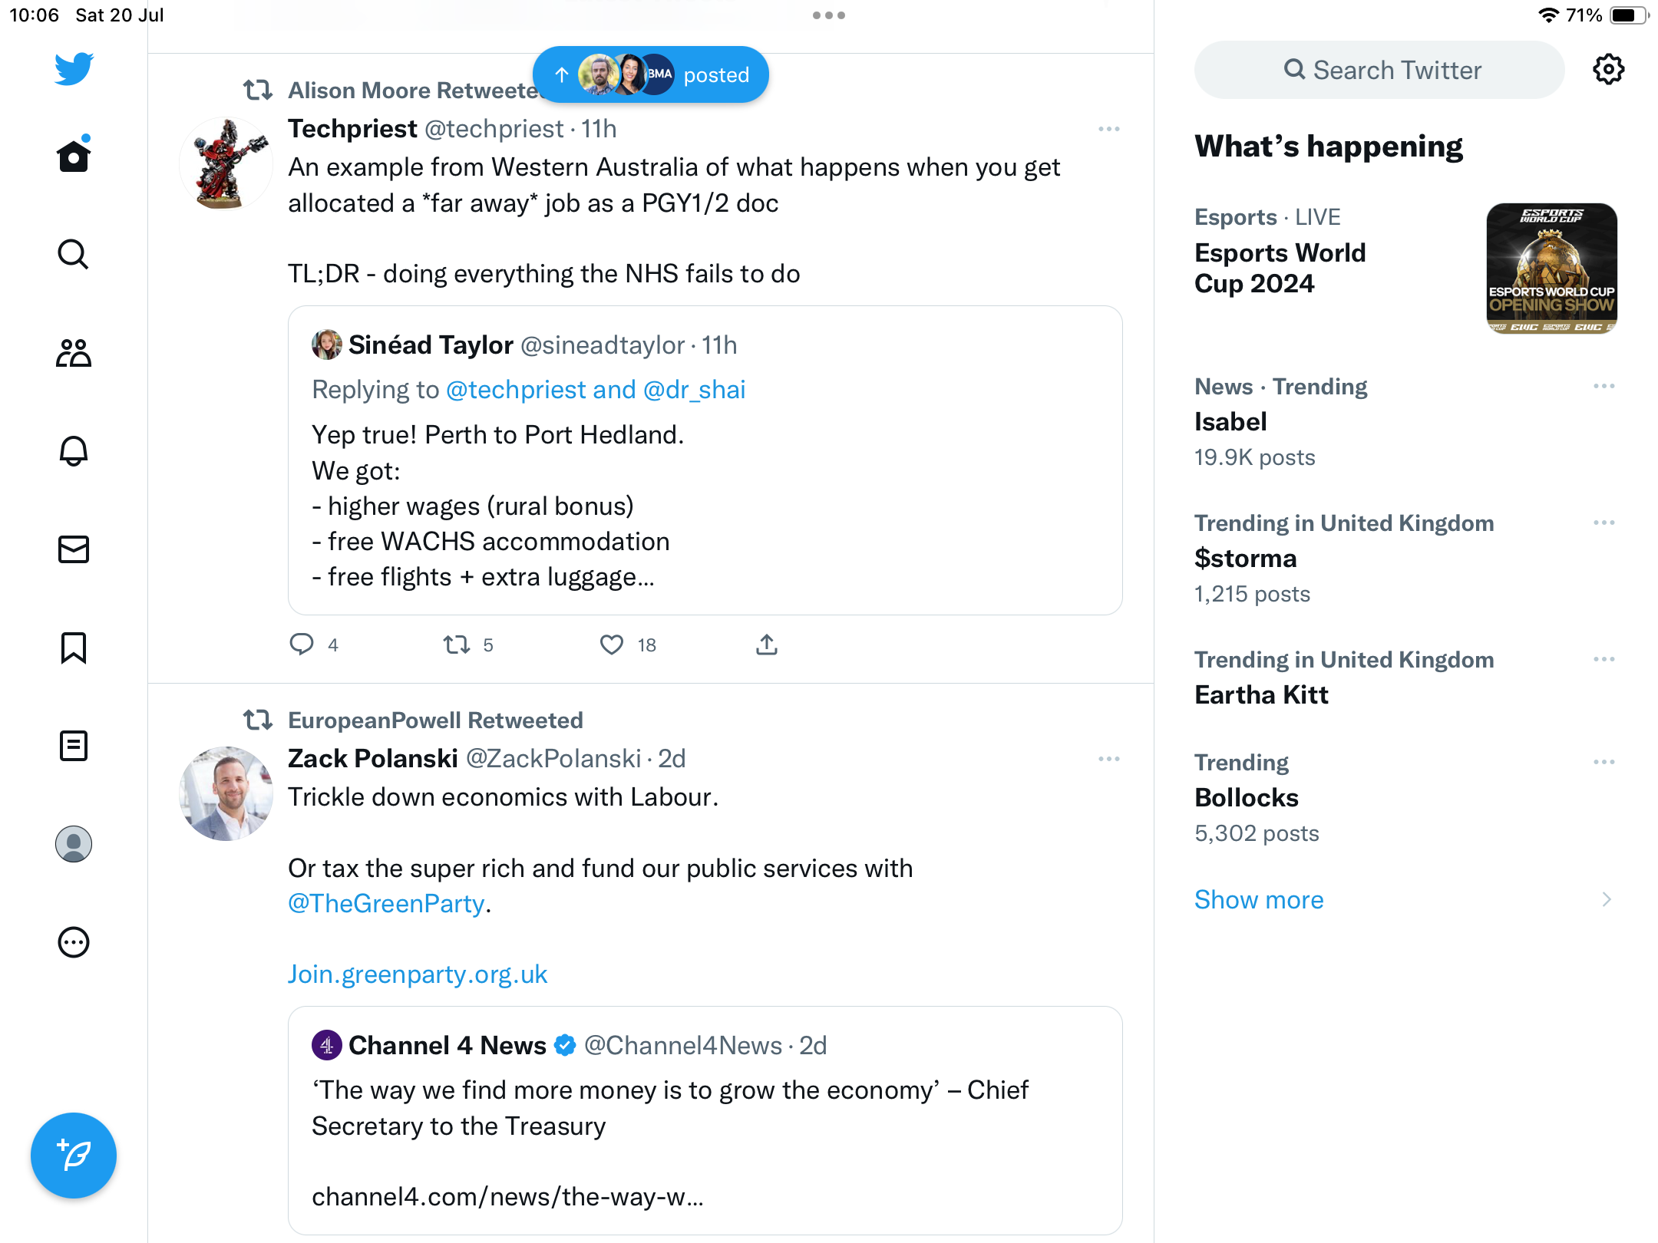Open the Join.greenparty.org.uk link
Screen dimensions: 1658x1243
coord(417,974)
